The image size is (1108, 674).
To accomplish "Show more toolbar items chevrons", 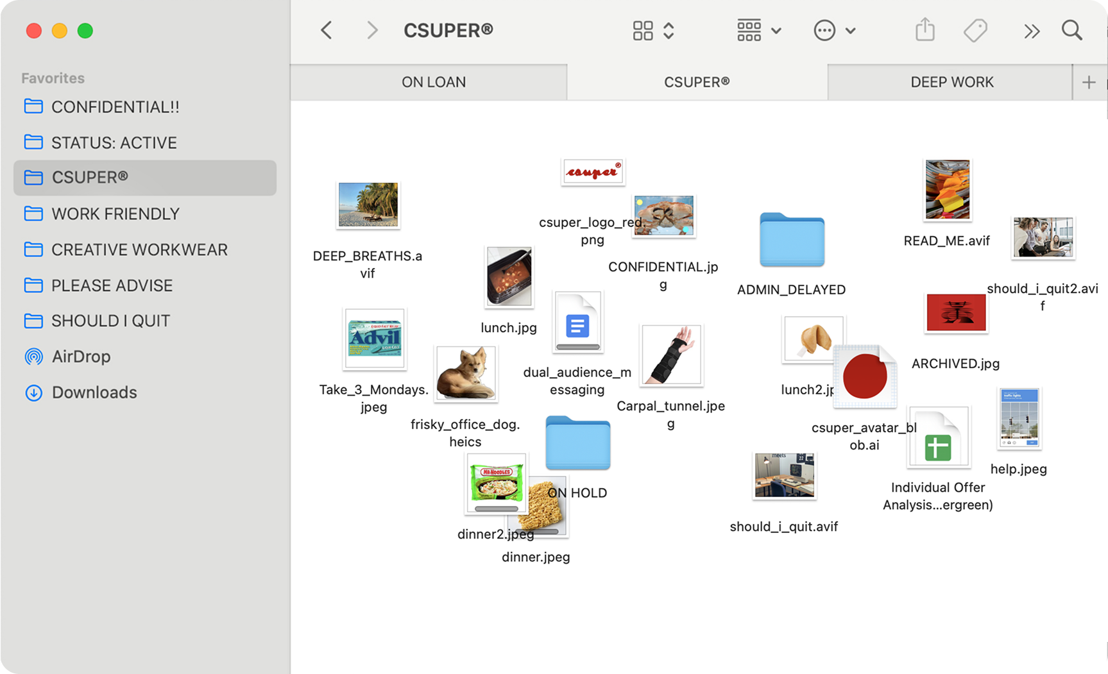I will point(1031,31).
